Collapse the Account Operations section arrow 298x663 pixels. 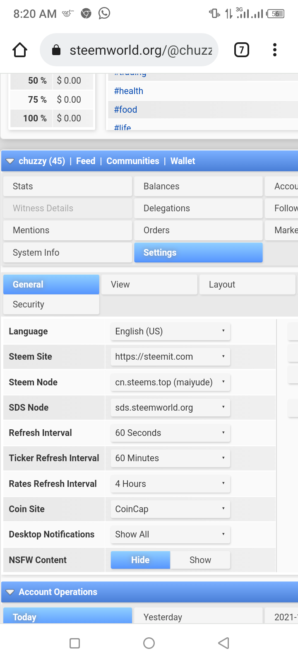click(x=10, y=592)
